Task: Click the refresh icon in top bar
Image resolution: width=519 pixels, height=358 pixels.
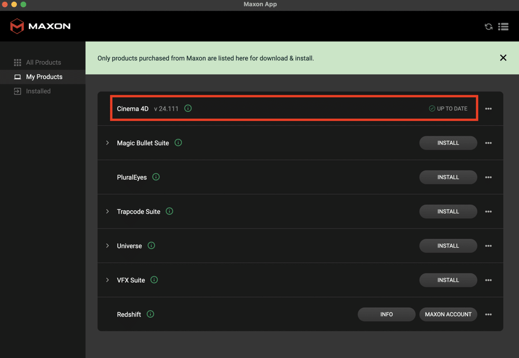Action: pos(488,27)
